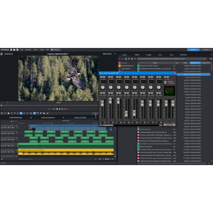Click the undo arrow in the timeline toolbar
Image resolution: width=213 pixels, height=213 pixels.
tap(2, 113)
